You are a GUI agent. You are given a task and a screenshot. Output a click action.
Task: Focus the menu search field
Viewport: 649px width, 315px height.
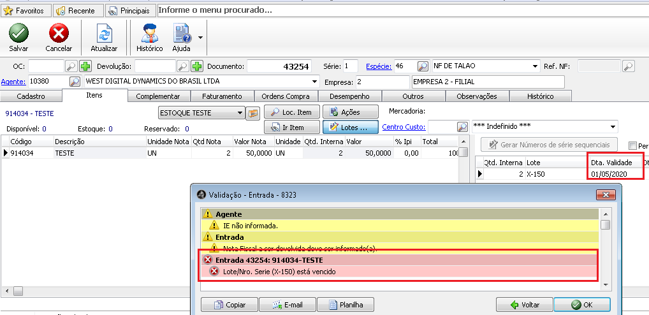coord(403,10)
